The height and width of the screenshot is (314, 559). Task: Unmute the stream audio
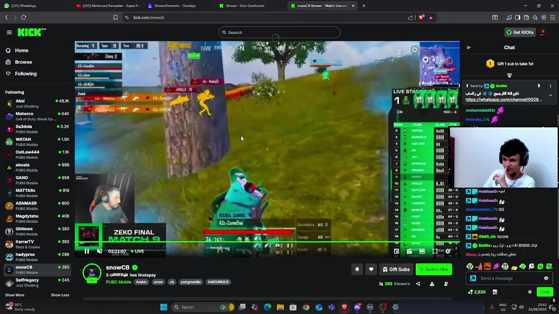100,251
